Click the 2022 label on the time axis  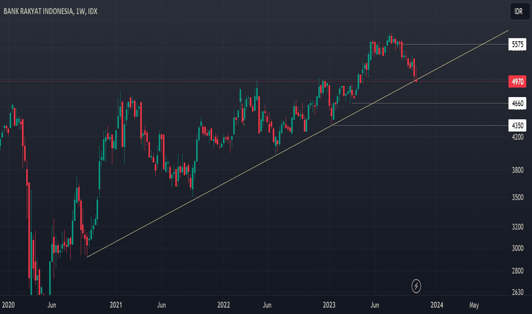coord(224,305)
